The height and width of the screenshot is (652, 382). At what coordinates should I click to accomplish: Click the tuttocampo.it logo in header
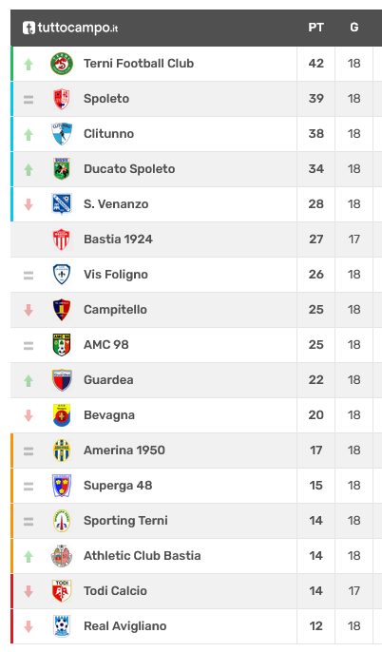[x=70, y=28]
